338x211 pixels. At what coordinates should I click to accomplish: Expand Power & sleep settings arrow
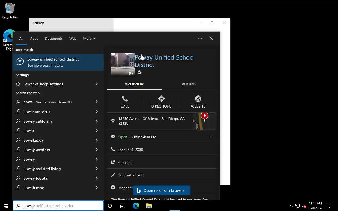[97, 84]
